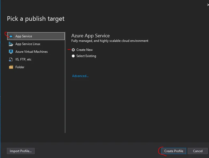Click the Fully managed description text
Viewport: 209px width, 158px height.
coord(110,41)
